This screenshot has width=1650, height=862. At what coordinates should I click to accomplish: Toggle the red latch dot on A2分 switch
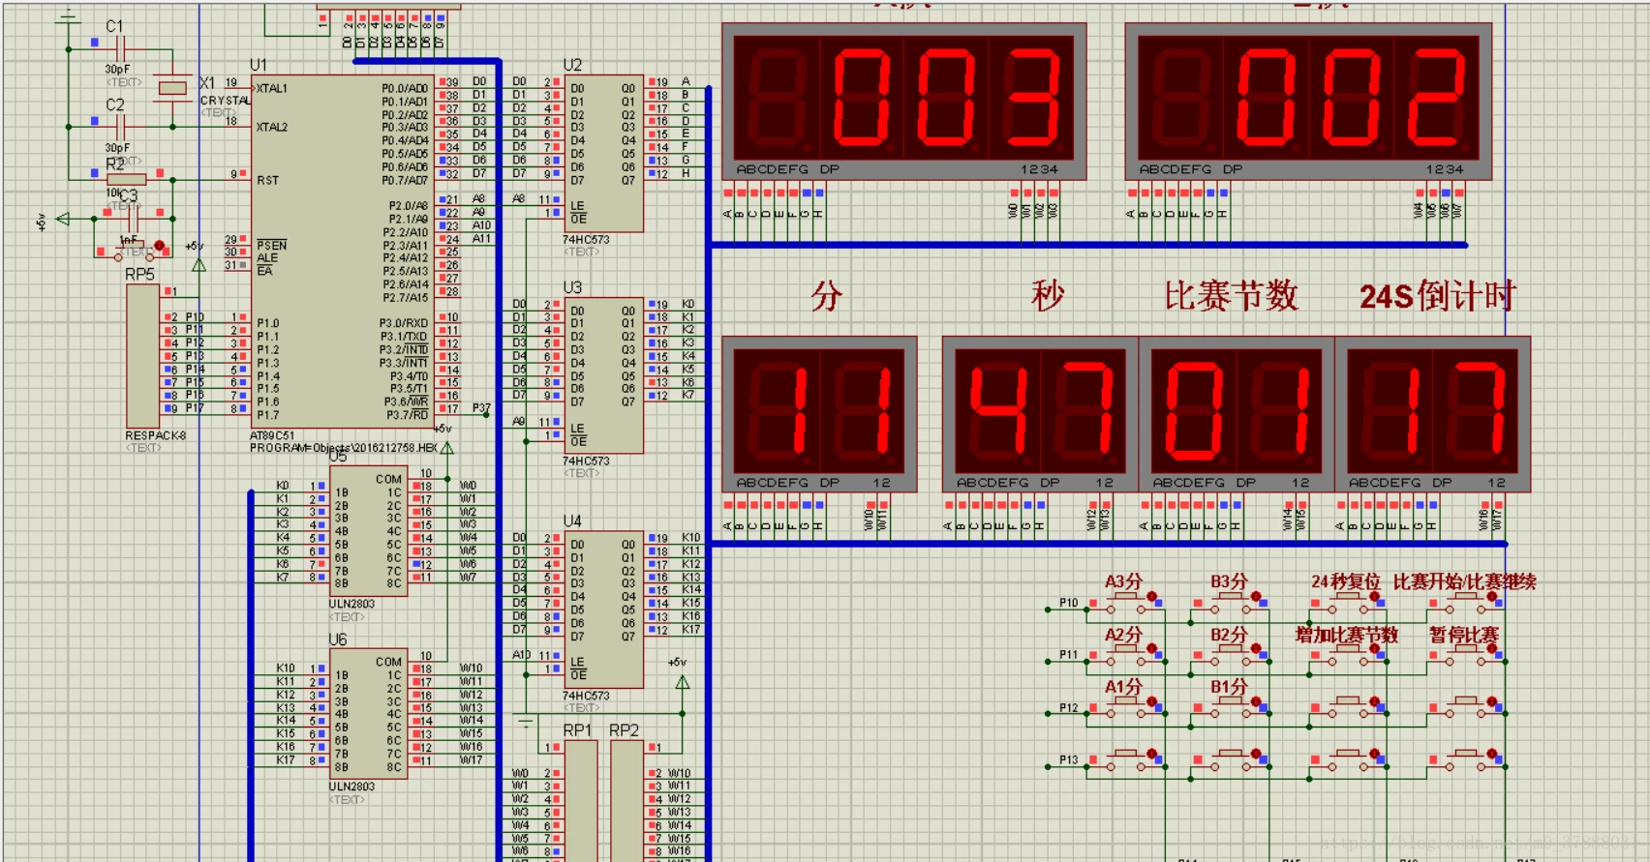1151,649
